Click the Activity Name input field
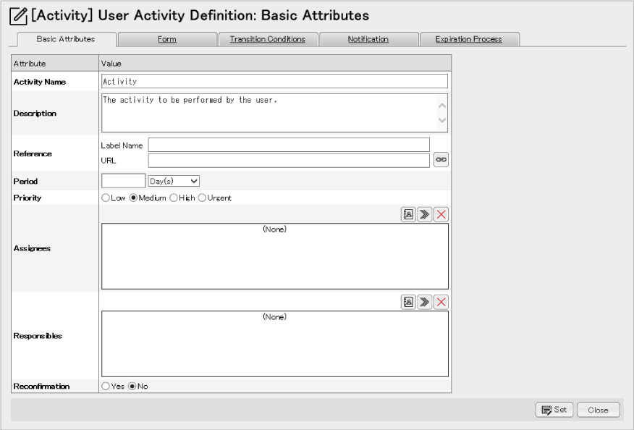The width and height of the screenshot is (634, 430). coord(274,81)
